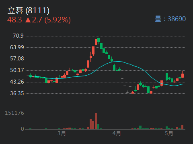Click the 43.26 price axis label

(x=17, y=82)
